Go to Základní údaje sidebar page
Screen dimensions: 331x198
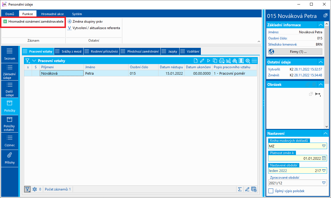(10, 72)
